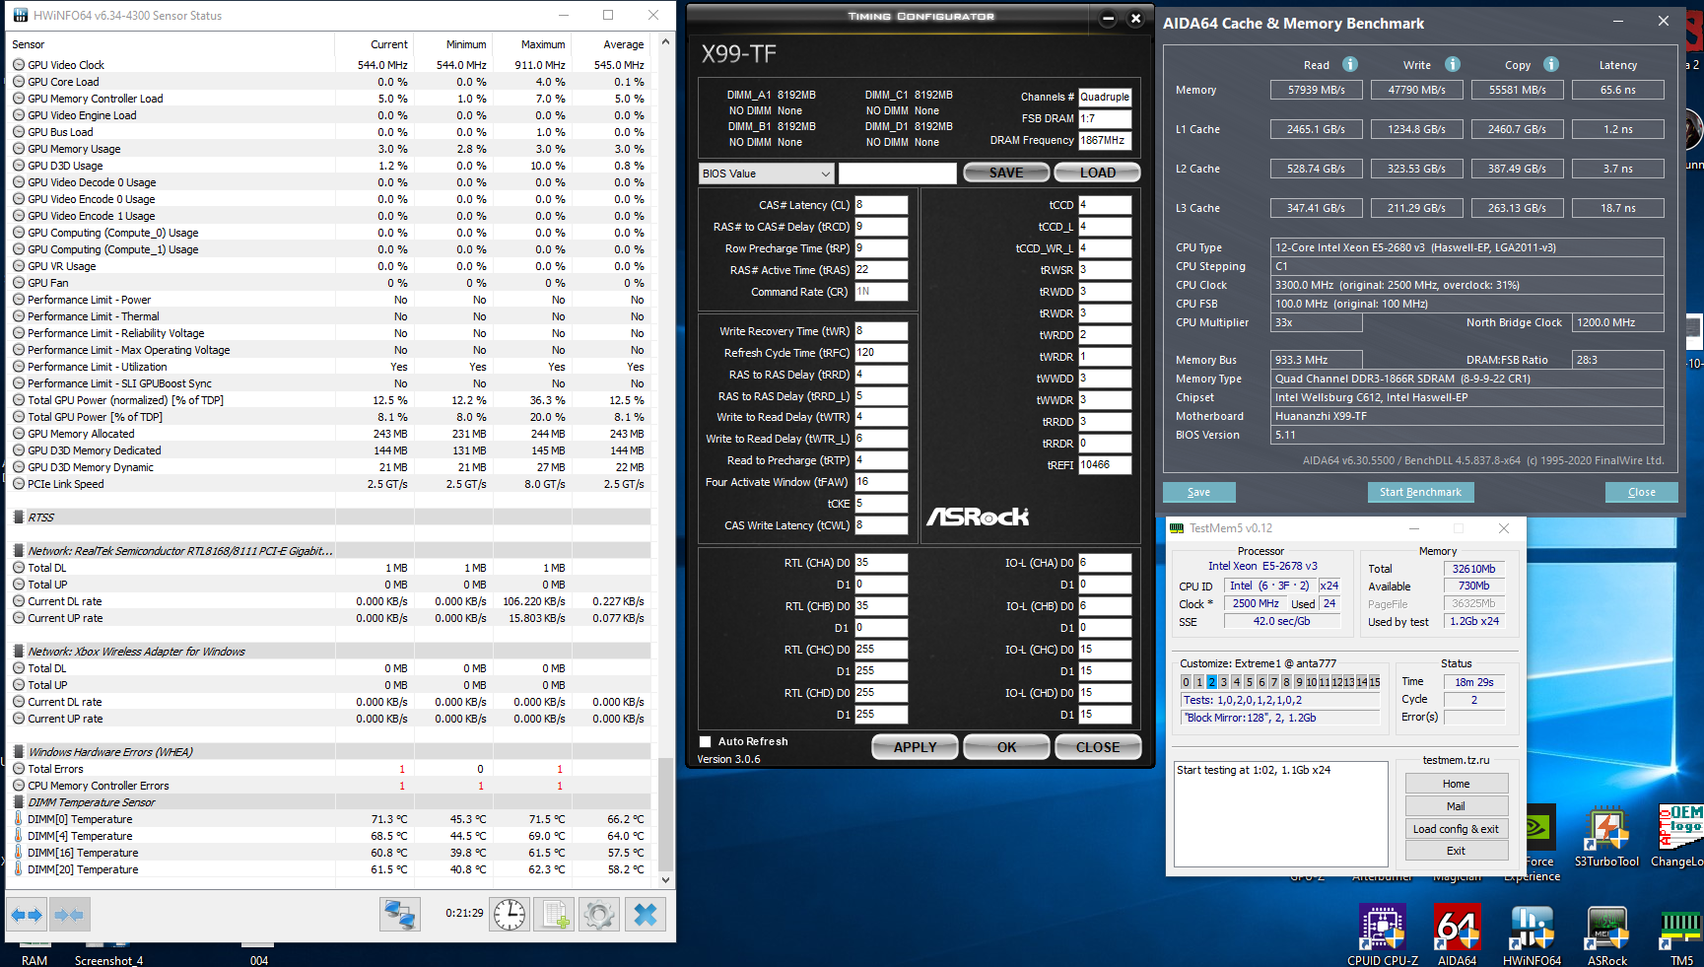Click the Refresh Cycle Time (tRFC) field
Image resolution: width=1704 pixels, height=967 pixels.
(880, 353)
